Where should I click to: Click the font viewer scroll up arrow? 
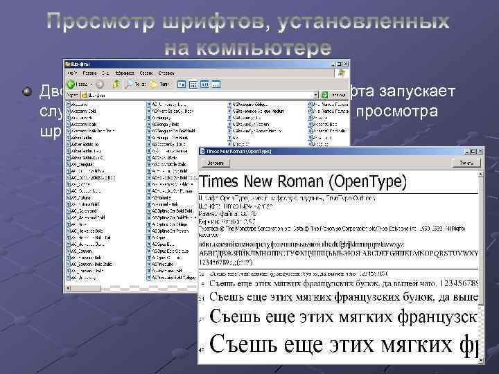tap(480, 175)
